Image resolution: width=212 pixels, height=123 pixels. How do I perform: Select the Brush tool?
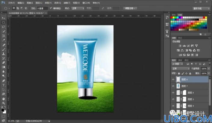[4, 49]
